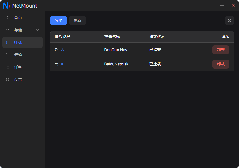239x168 pixels.
Task: Click the cloud icon beside 存储
Action: click(8, 30)
